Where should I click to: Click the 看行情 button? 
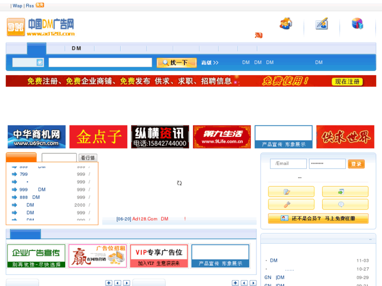(88, 158)
